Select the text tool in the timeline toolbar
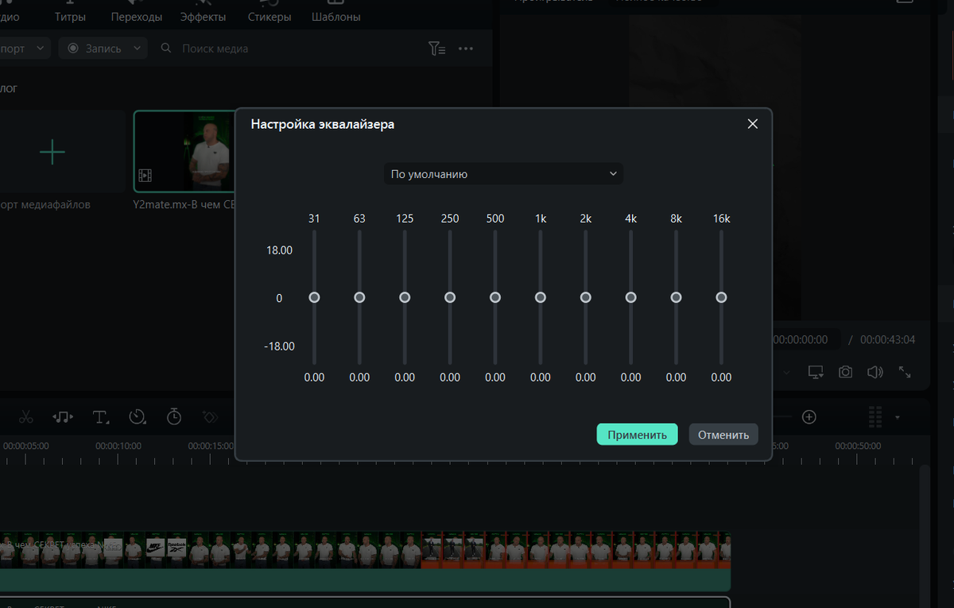Viewport: 954px width, 608px height. [x=99, y=416]
